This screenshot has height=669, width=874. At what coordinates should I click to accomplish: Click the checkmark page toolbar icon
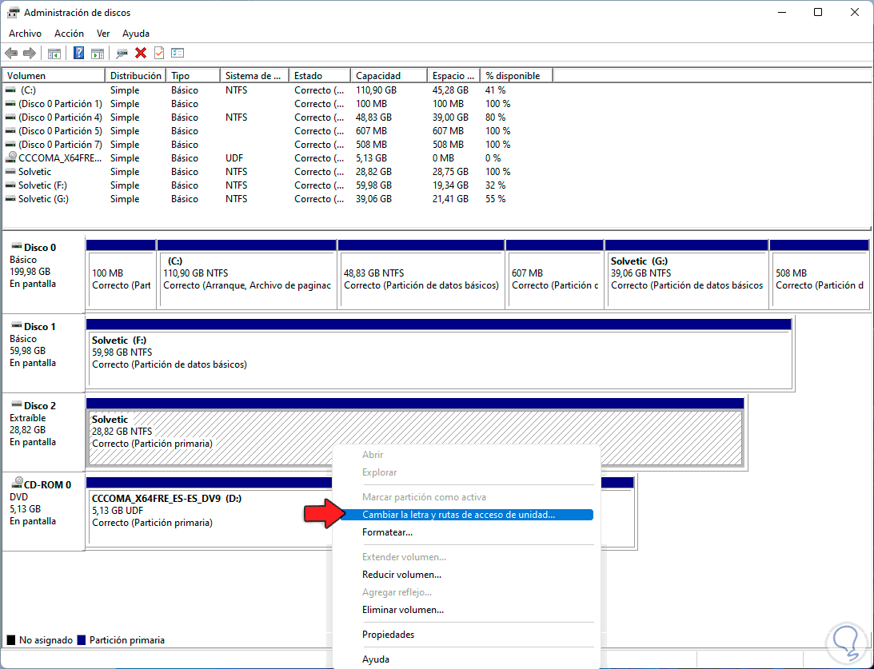[158, 53]
